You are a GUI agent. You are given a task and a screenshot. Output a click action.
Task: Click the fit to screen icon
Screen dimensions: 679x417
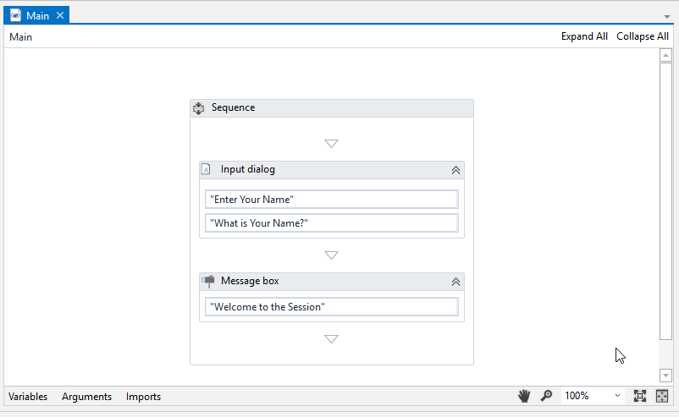pyautogui.click(x=640, y=396)
